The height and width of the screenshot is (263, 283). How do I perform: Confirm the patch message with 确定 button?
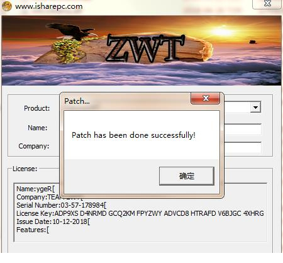[187, 176]
